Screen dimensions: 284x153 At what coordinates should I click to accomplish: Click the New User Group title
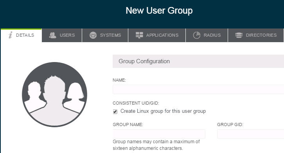[x=159, y=11]
